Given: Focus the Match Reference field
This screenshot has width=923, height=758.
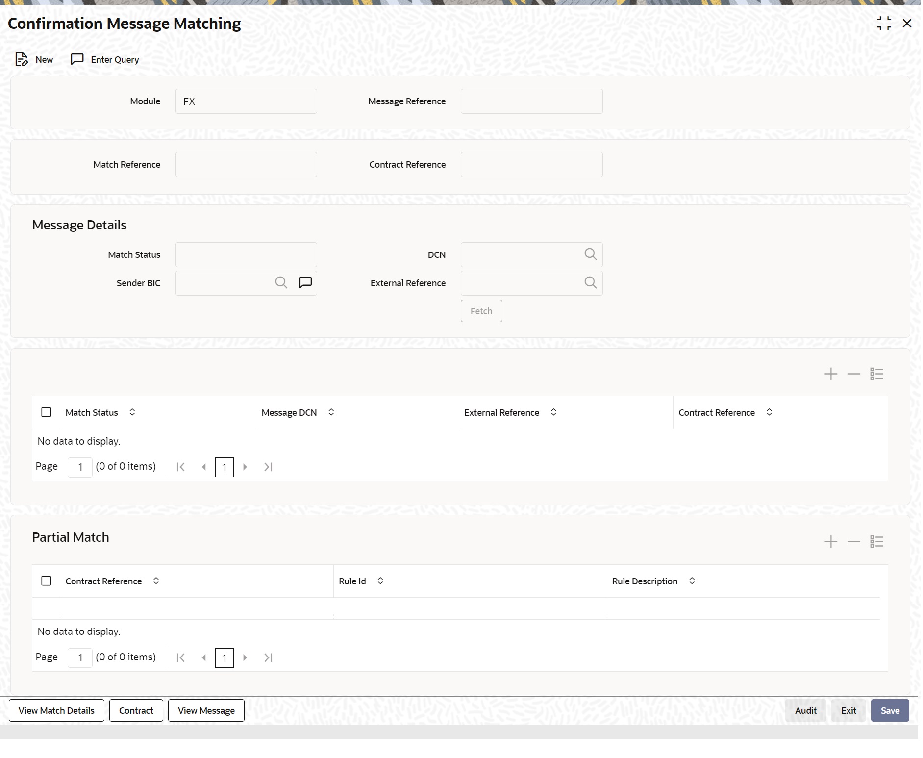Looking at the screenshot, I should [x=246, y=165].
